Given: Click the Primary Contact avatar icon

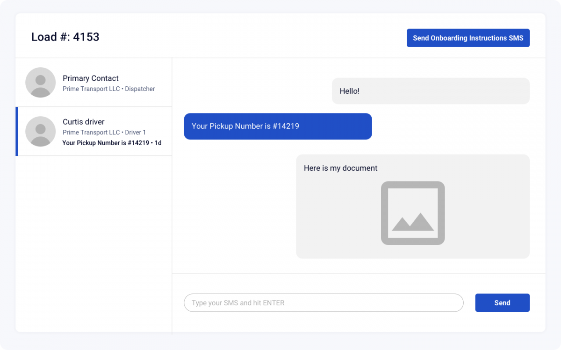Looking at the screenshot, I should (40, 82).
